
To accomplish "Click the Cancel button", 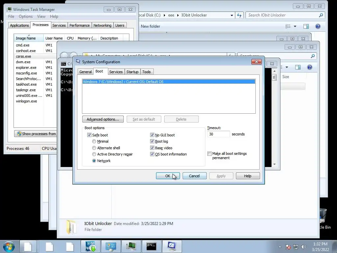I will [194, 176].
